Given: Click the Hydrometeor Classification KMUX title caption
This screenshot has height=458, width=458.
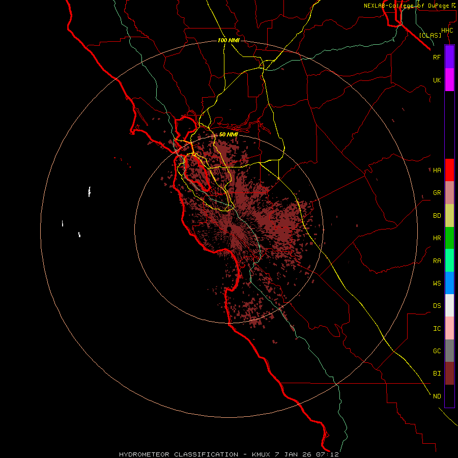Looking at the screenshot, I should [228, 454].
